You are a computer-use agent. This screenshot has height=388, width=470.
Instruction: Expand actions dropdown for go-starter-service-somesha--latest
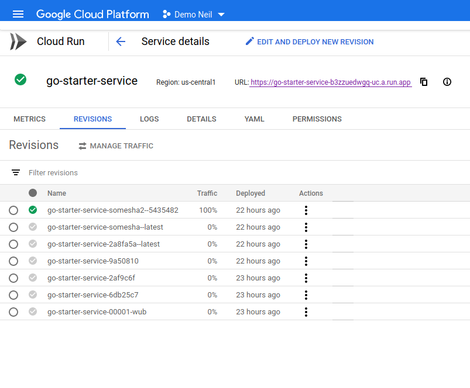point(306,227)
